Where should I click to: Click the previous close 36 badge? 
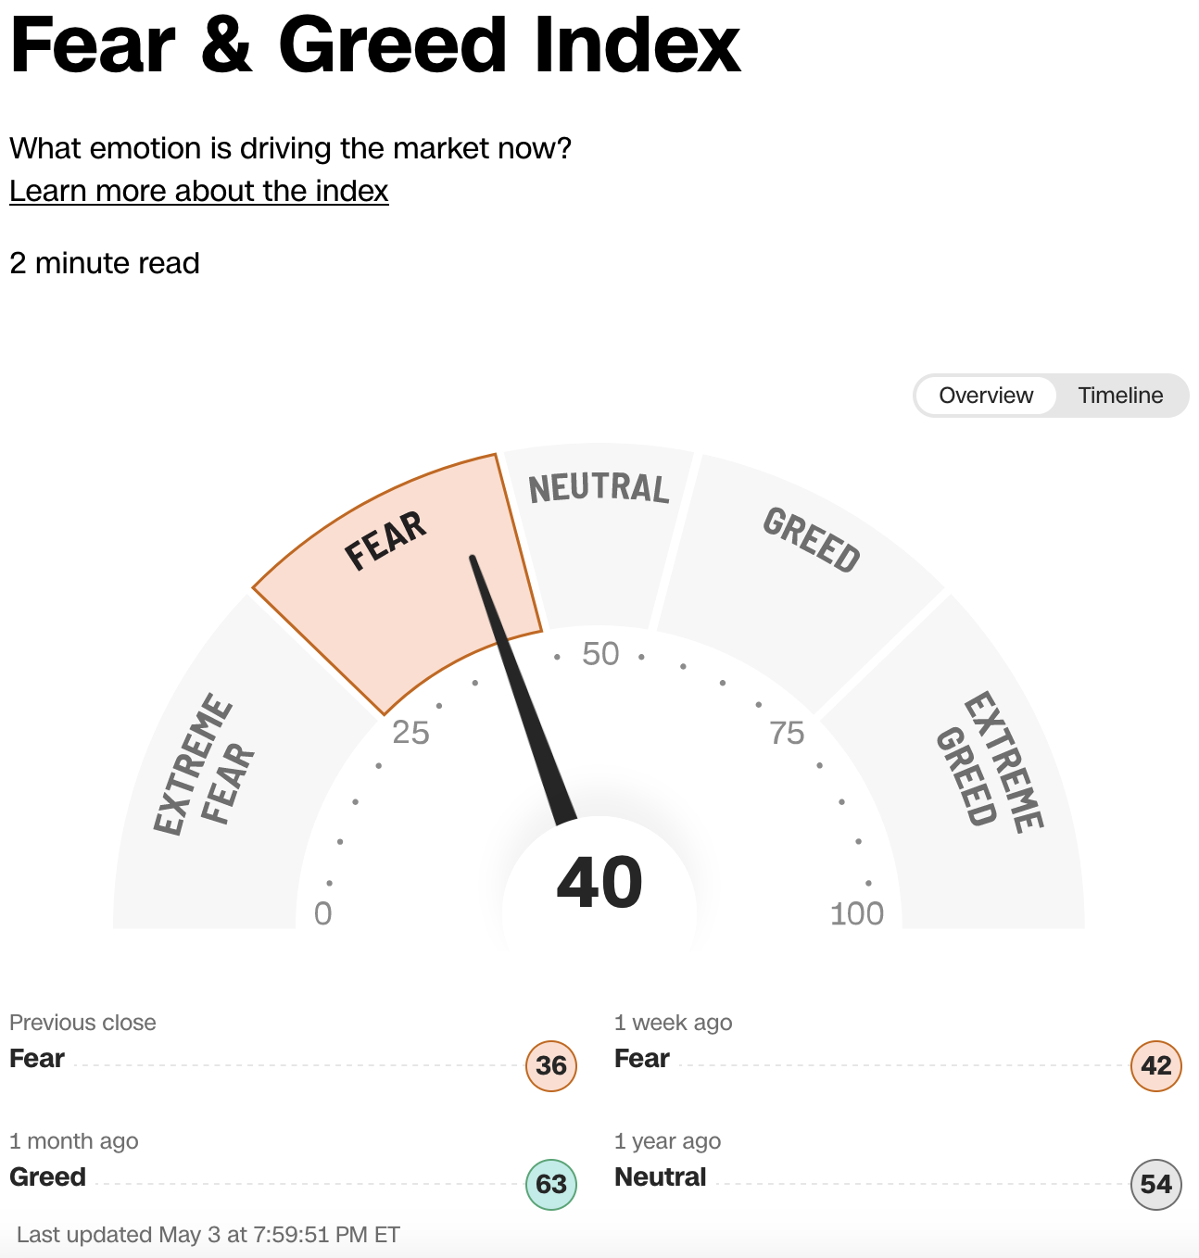click(551, 1065)
